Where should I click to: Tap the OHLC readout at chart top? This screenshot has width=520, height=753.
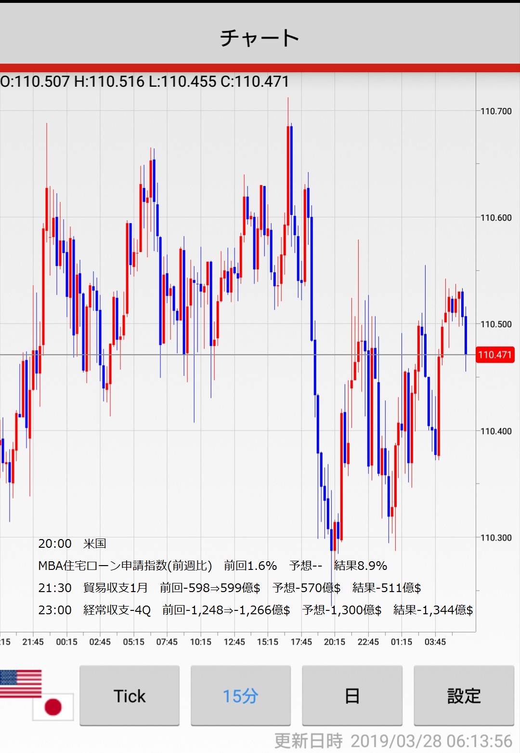point(144,81)
